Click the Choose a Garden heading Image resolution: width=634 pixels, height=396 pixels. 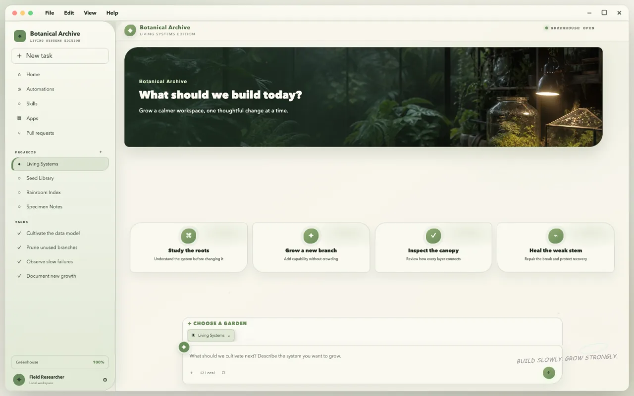click(x=217, y=323)
